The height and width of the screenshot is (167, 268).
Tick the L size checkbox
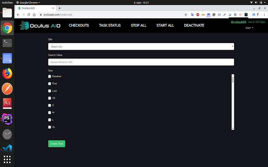49,120
